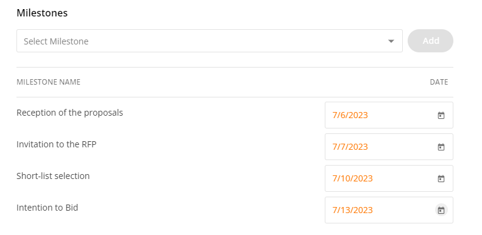Click the Select Milestone placeholder text
482x235 pixels.
[x=56, y=41]
